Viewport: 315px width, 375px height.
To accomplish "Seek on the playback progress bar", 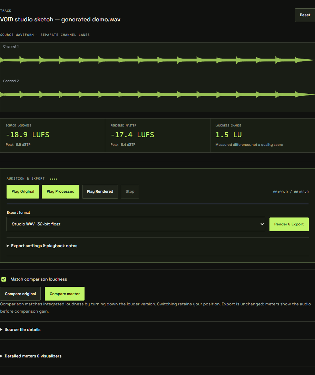I will [157, 204].
